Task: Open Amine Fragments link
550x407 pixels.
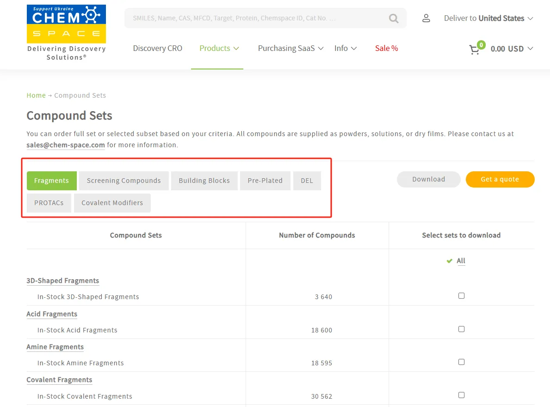Action: click(x=55, y=347)
